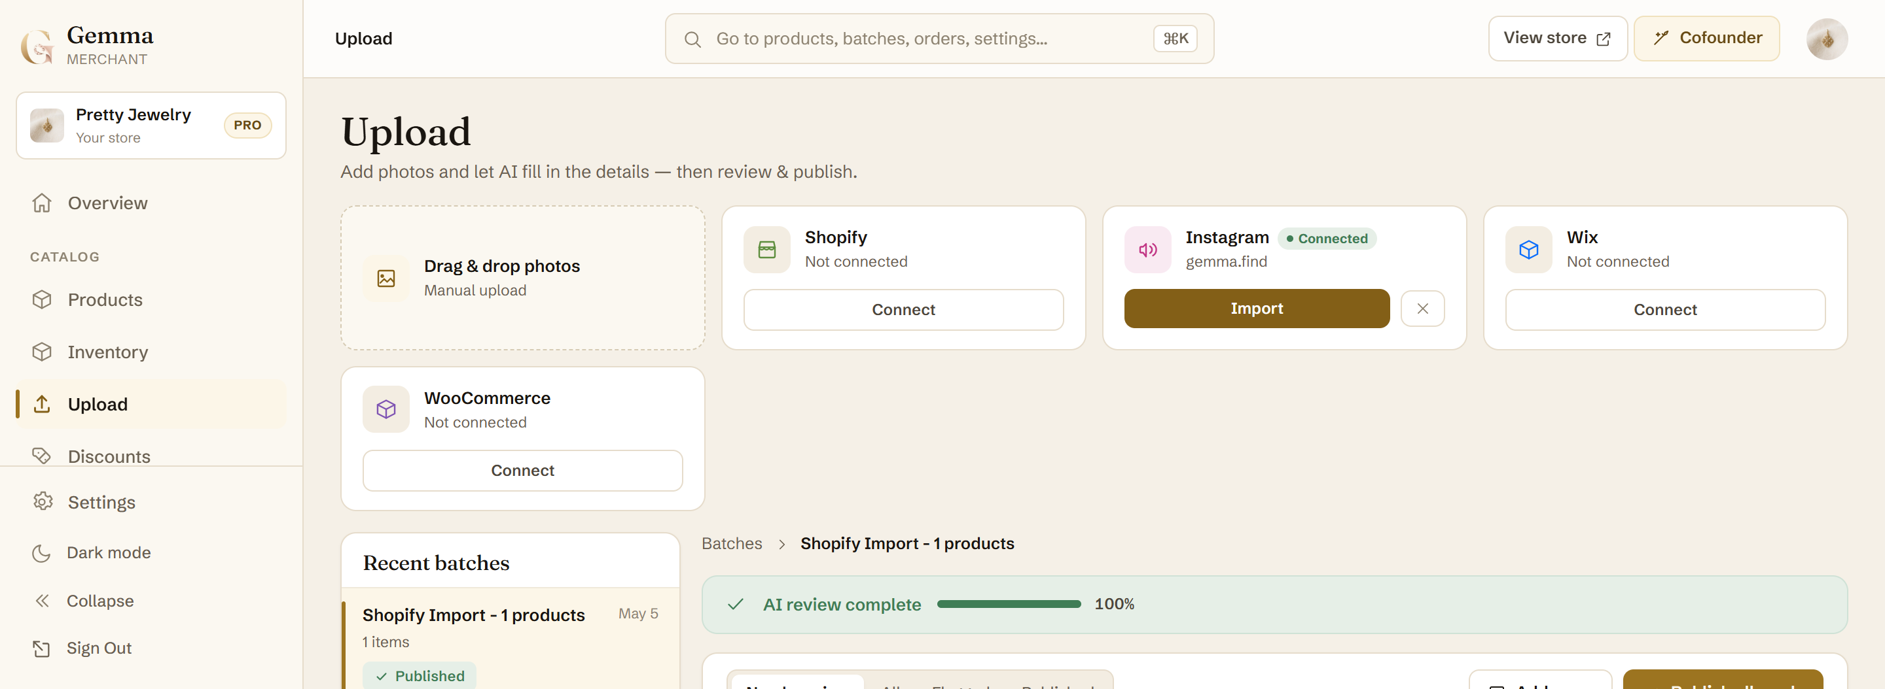Click the Cofounder magic wand icon
Viewport: 1885px width, 689px height.
click(1661, 38)
